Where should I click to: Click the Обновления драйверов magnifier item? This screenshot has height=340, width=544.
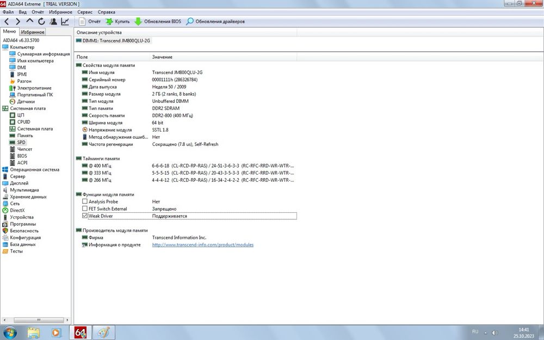coord(215,22)
